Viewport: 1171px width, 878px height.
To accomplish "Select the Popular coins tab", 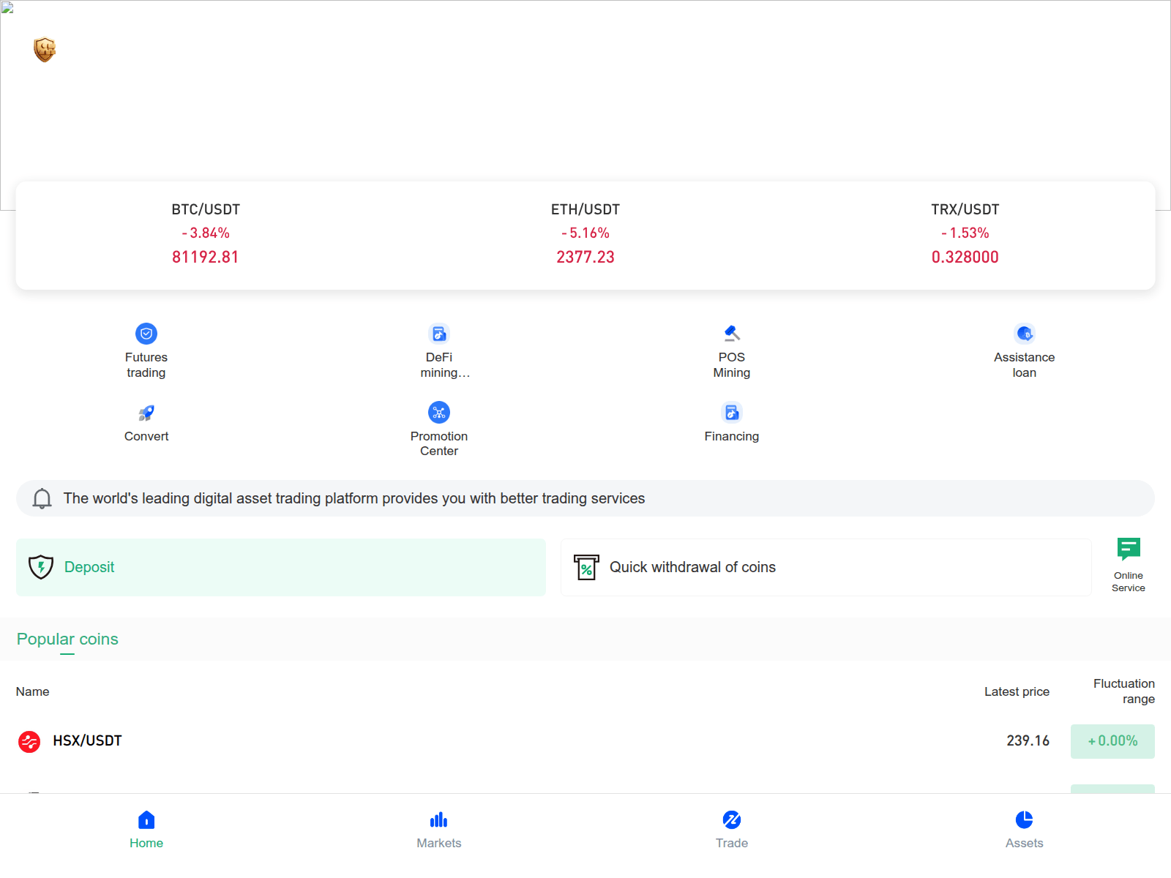I will 67,639.
